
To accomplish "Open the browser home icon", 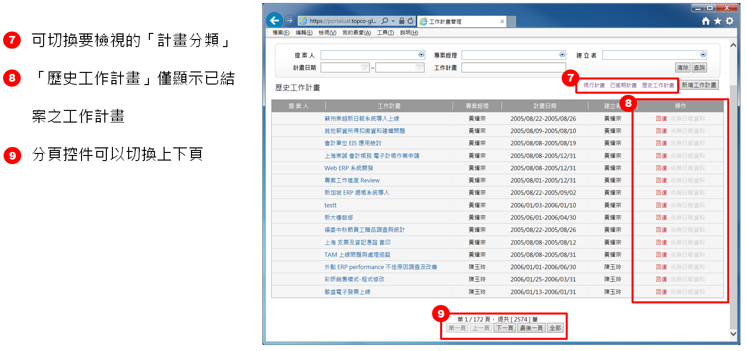I will [x=705, y=21].
